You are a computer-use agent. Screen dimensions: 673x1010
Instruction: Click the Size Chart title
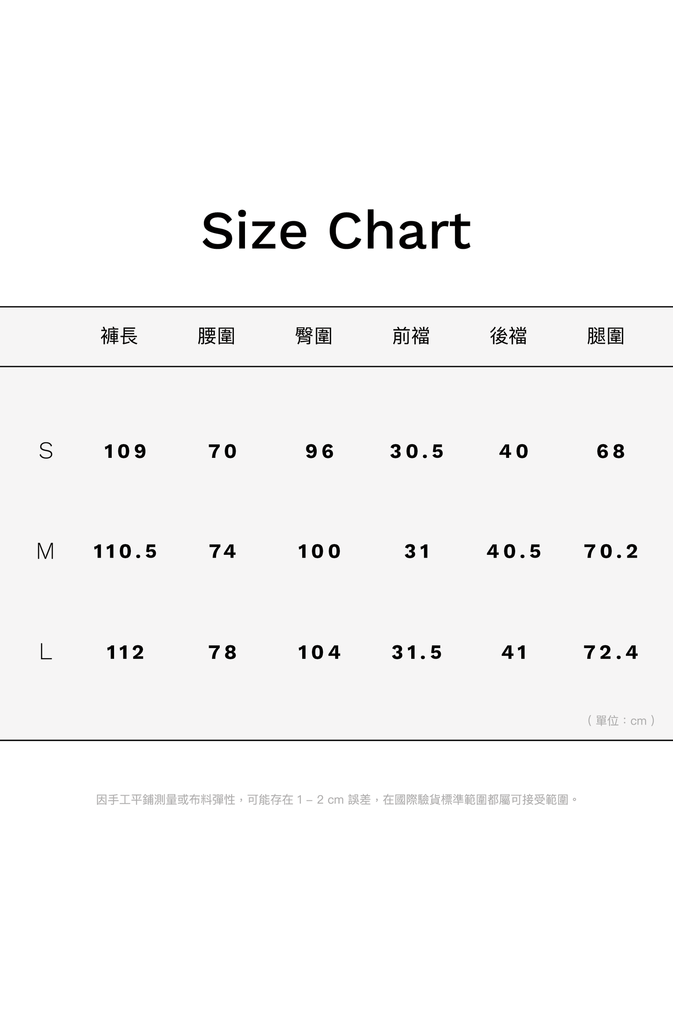click(336, 231)
